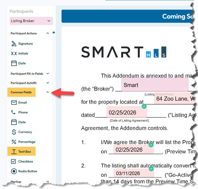Click the Radio Button label

(28, 171)
